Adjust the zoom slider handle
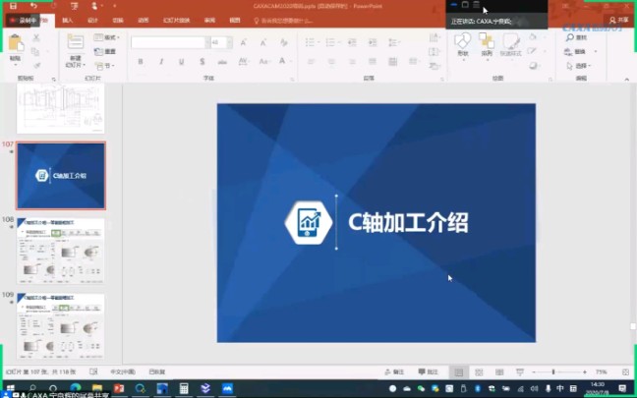This screenshot has width=637, height=398. coord(553,372)
